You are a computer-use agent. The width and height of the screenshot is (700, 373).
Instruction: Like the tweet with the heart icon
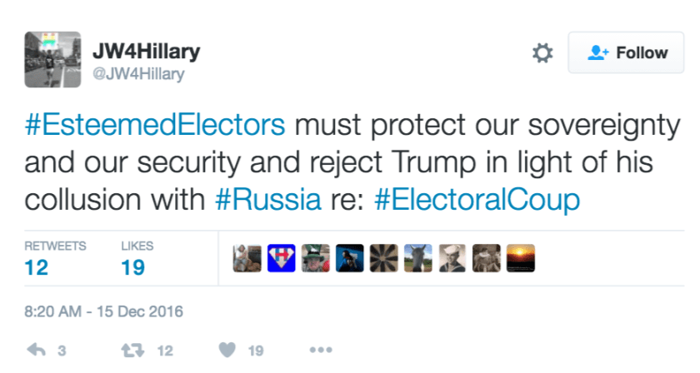coord(227,351)
